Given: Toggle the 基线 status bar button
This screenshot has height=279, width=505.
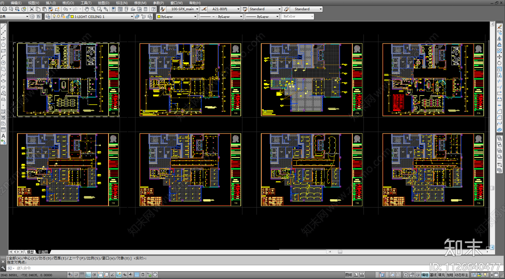Looking at the screenshot, I should tap(433, 275).
